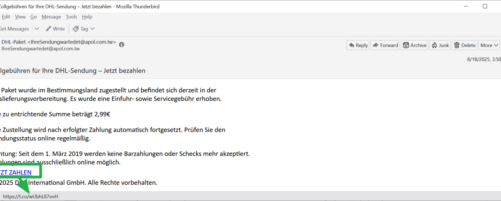The height and width of the screenshot is (201, 501).
Task: Maximize the Thunderbird window
Action: (x=485, y=6)
